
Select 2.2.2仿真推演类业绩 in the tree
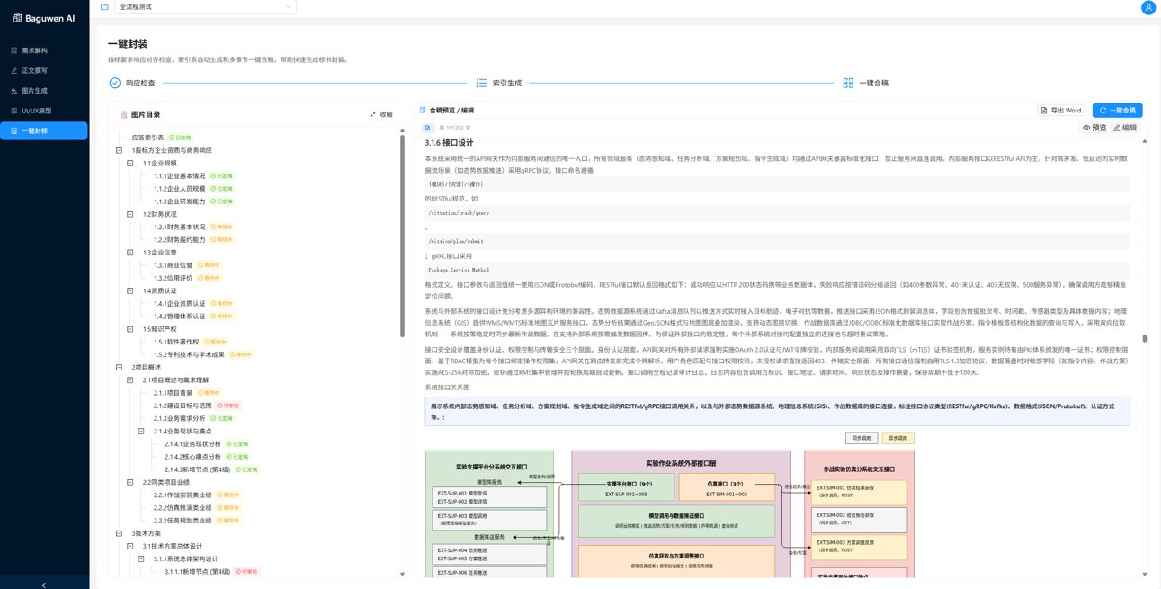182,507
